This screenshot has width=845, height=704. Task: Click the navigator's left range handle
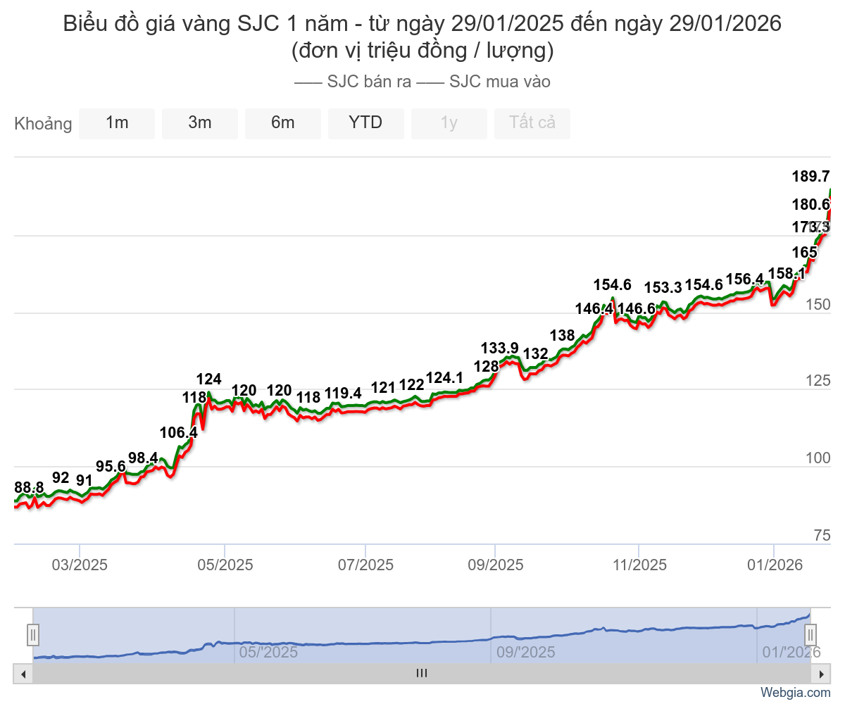pos(33,635)
